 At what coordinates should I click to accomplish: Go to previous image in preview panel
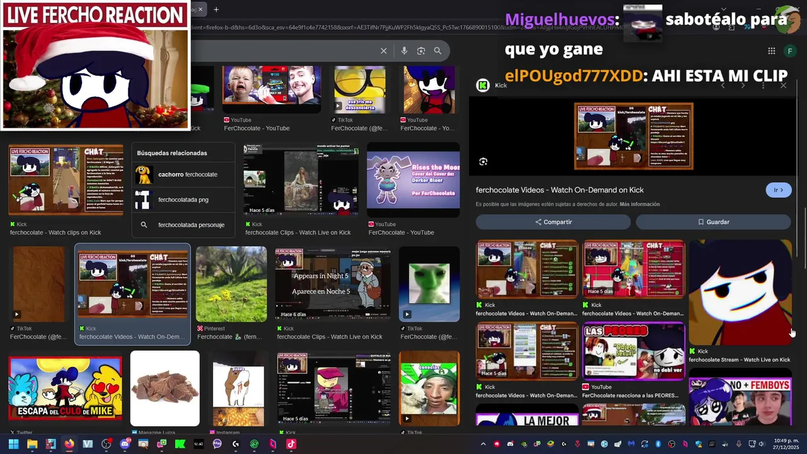tap(723, 86)
